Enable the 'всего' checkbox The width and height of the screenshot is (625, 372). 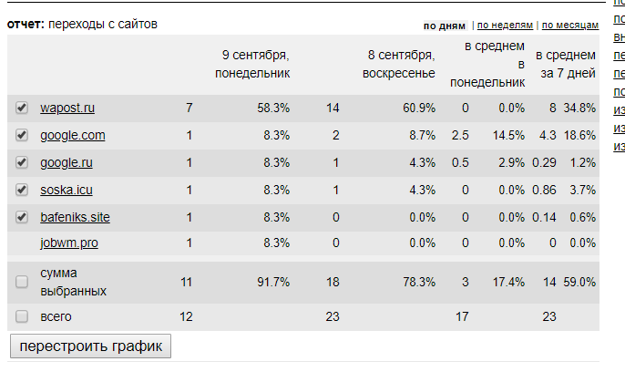pyautogui.click(x=22, y=316)
